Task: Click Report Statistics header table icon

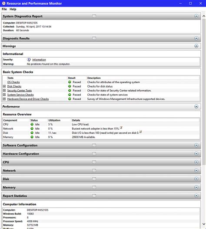Action: point(94,196)
